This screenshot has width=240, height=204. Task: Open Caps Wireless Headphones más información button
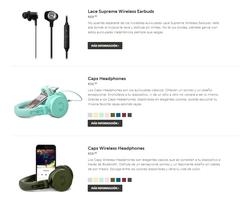(x=105, y=188)
